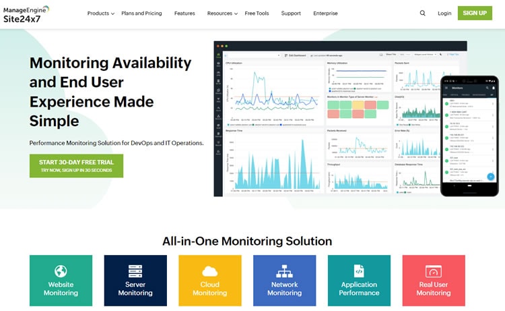Click the server rack icon on Server Monitoring
Image resolution: width=505 pixels, height=311 pixels.
point(135,271)
